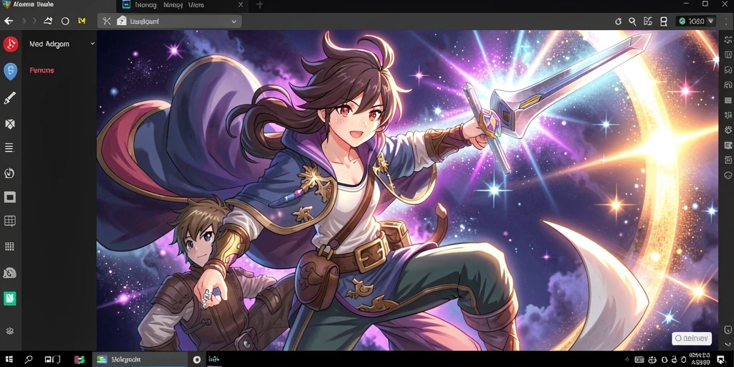Screen dimensions: 734x367
Task: Open the address bar dropdown arrow
Action: point(234,21)
